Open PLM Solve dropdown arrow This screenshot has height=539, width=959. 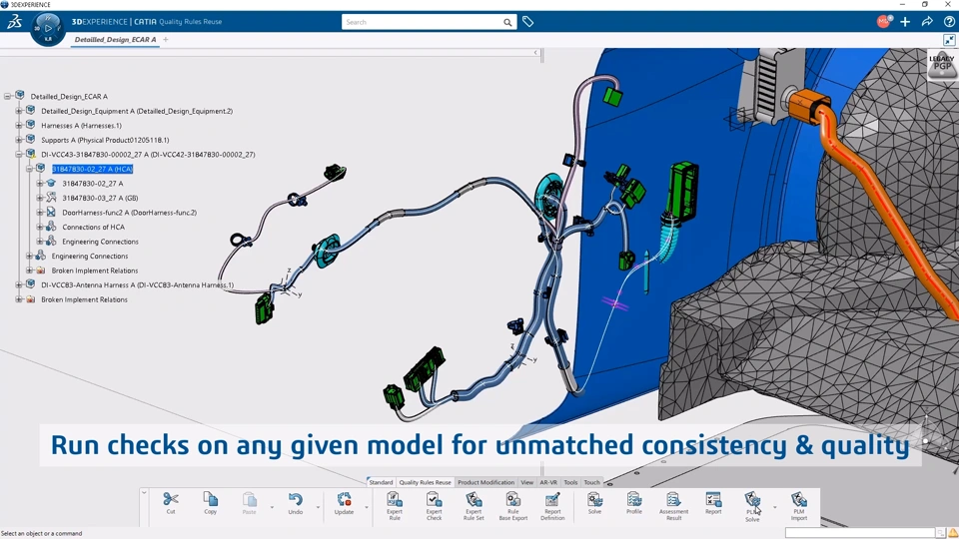pyautogui.click(x=775, y=507)
